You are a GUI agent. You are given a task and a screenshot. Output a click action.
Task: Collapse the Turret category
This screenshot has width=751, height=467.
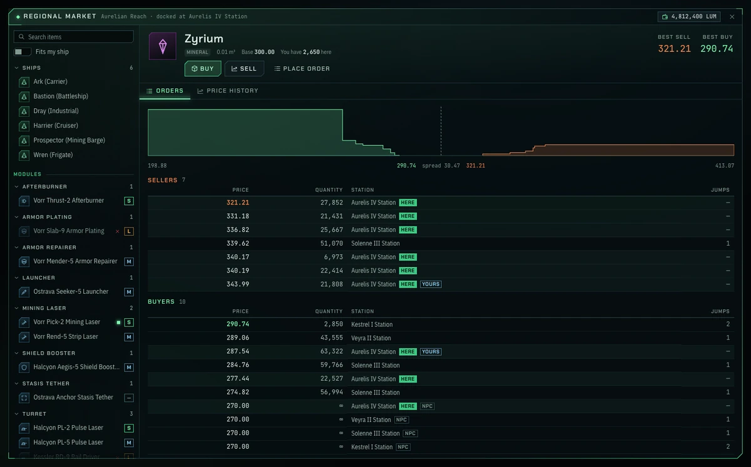click(74, 413)
